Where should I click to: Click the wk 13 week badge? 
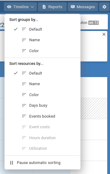click(93, 23)
